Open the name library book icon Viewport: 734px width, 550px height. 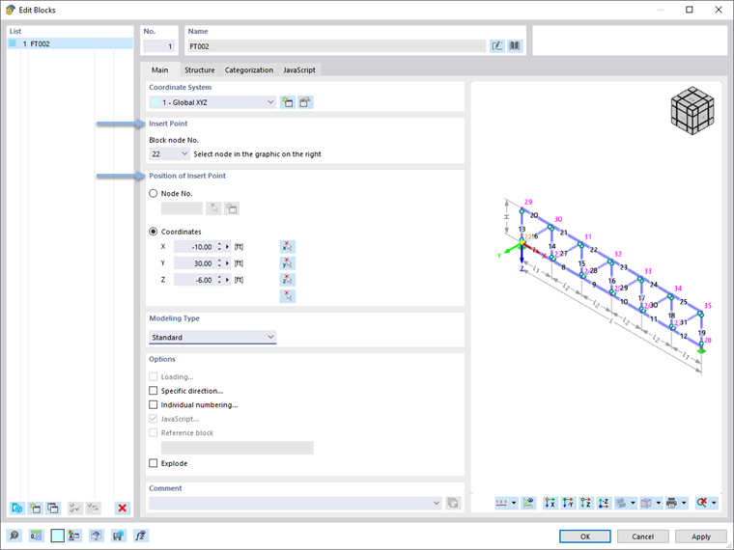515,46
